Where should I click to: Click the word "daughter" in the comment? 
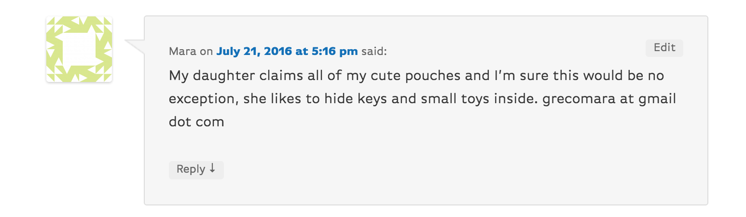(x=222, y=77)
